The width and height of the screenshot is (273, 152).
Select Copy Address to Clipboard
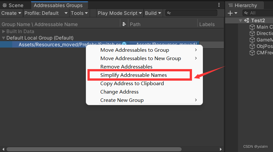tap(132, 83)
